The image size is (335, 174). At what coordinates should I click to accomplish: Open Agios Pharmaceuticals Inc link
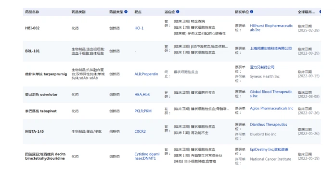[x=271, y=108]
